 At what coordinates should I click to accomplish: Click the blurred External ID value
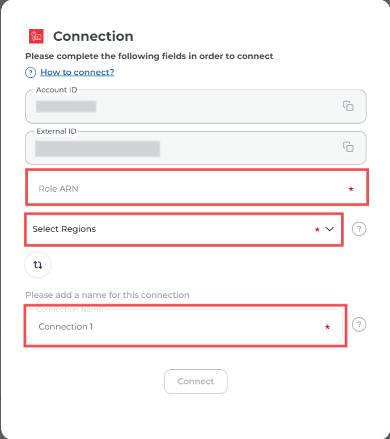click(97, 149)
